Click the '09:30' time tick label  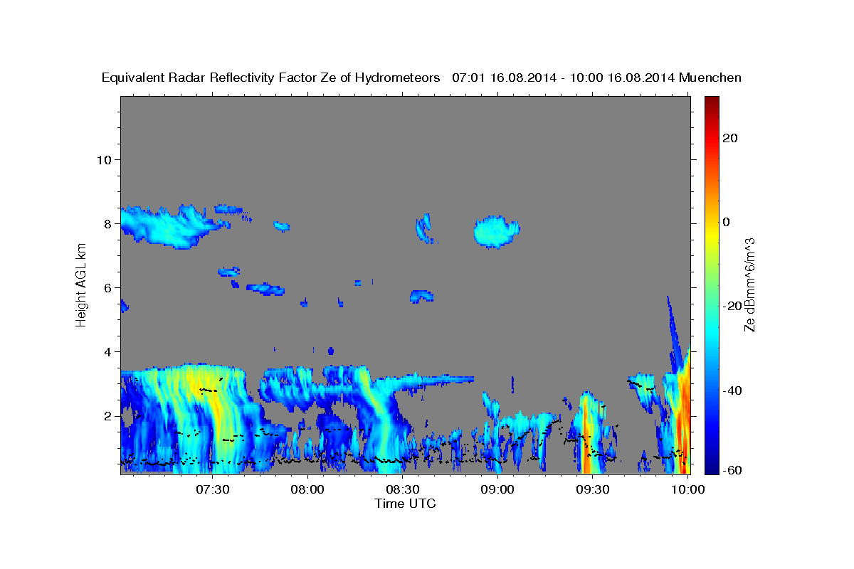click(592, 490)
